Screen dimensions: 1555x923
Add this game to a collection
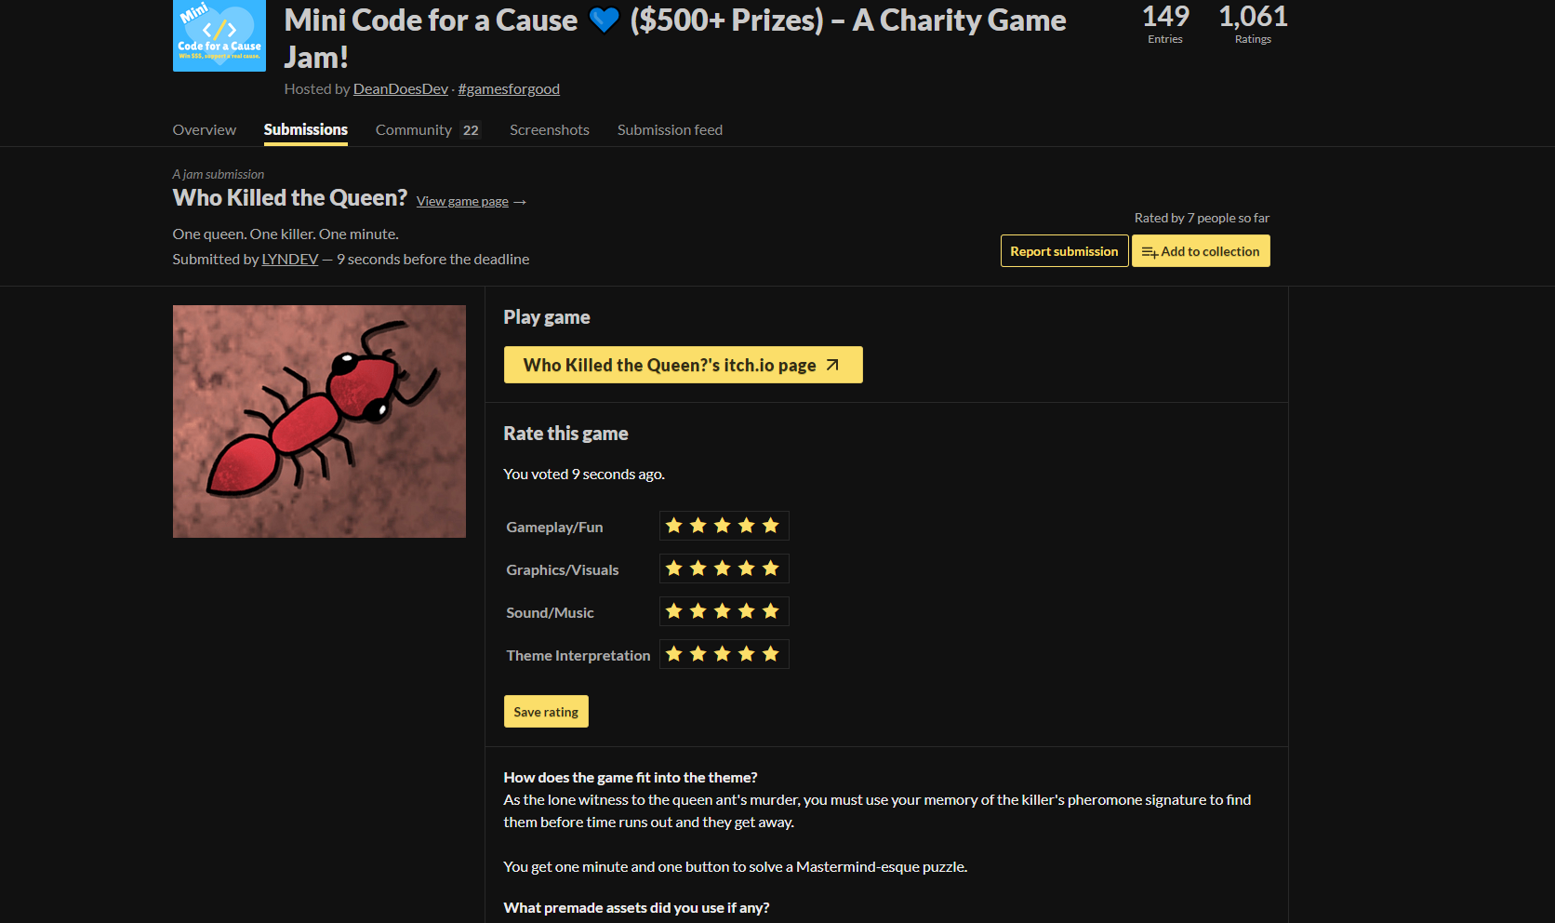coord(1201,251)
